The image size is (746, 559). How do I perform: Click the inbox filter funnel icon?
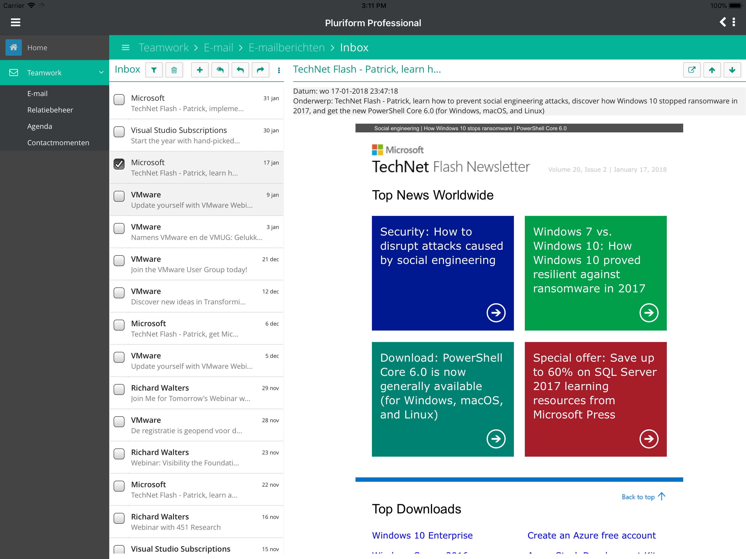point(154,70)
